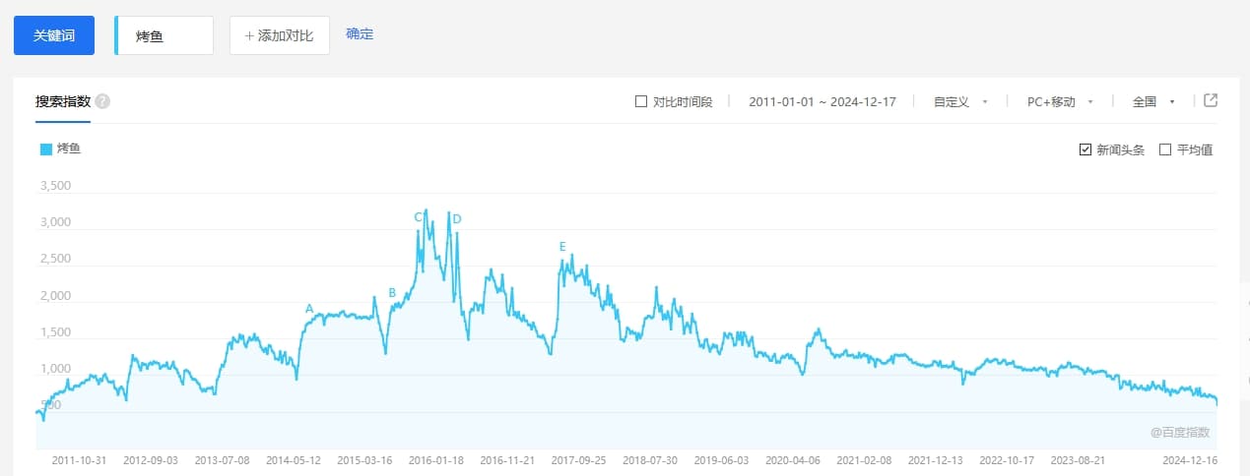This screenshot has width=1250, height=476.
Task: Select news marker C near the peak
Action: (418, 217)
